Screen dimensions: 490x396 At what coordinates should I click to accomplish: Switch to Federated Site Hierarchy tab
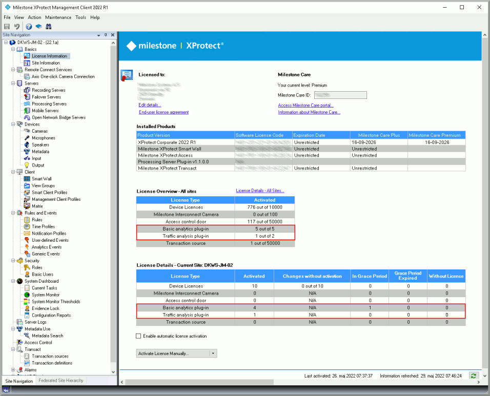62,381
